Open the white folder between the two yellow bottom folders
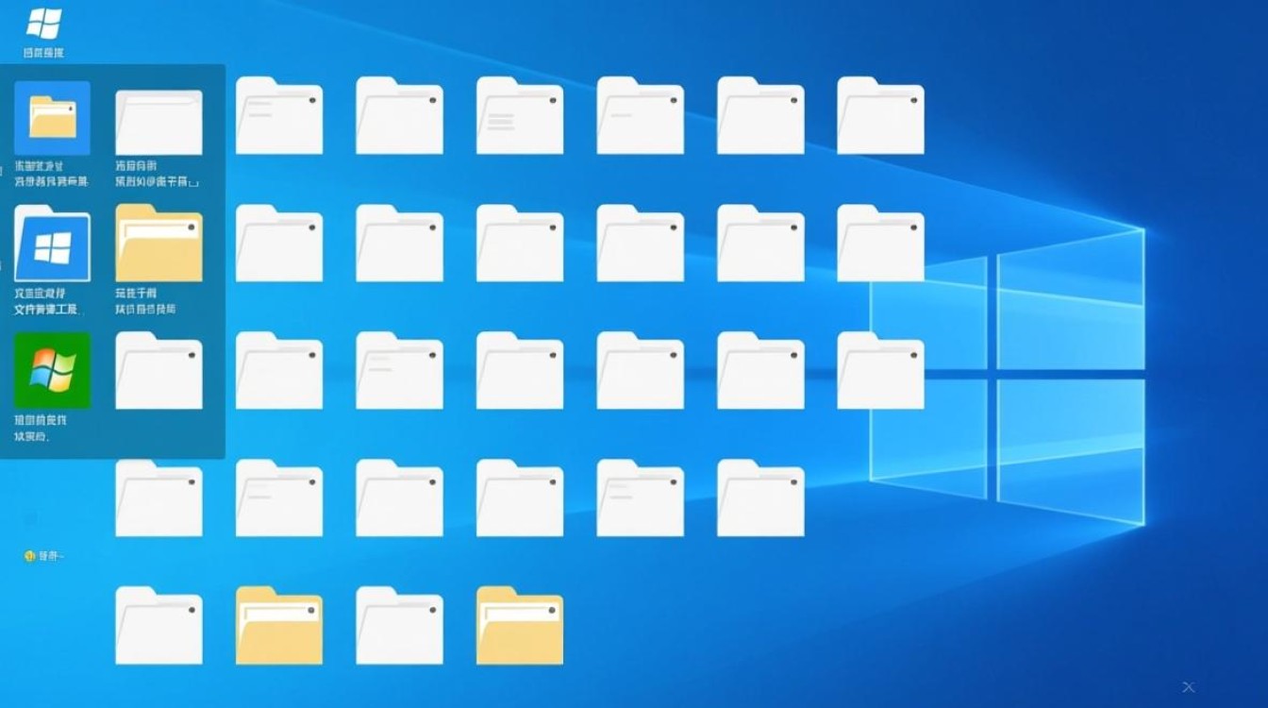Viewport: 1268px width, 708px height. [398, 623]
